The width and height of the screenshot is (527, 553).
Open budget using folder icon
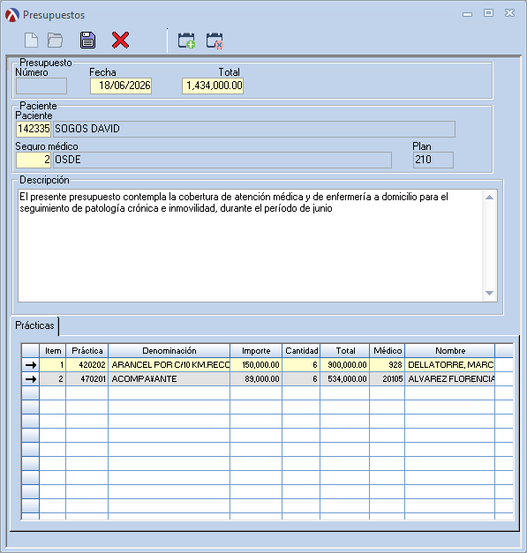click(55, 41)
